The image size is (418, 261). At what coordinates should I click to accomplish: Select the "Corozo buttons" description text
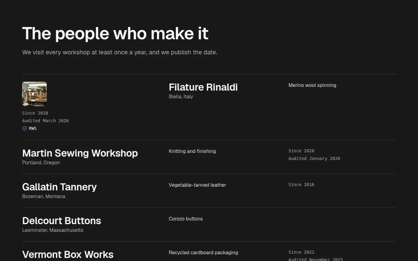click(x=186, y=219)
